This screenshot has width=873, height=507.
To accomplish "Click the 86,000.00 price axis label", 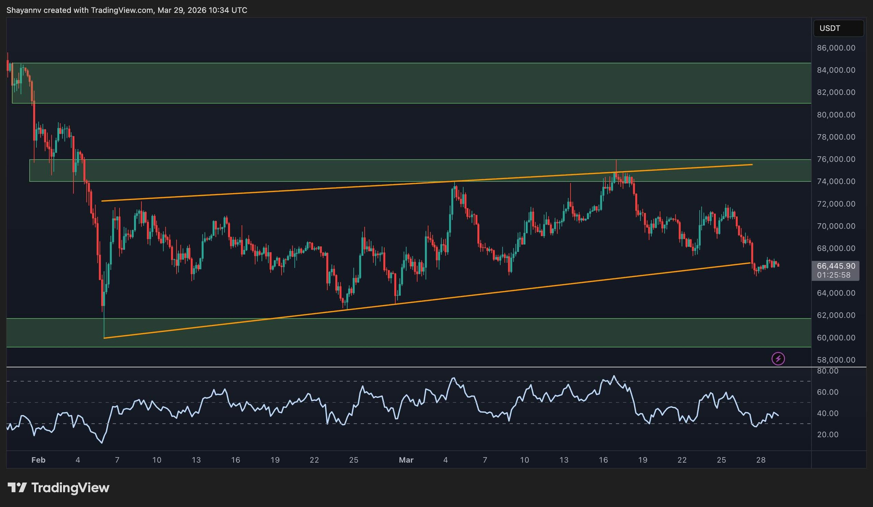I will point(835,48).
